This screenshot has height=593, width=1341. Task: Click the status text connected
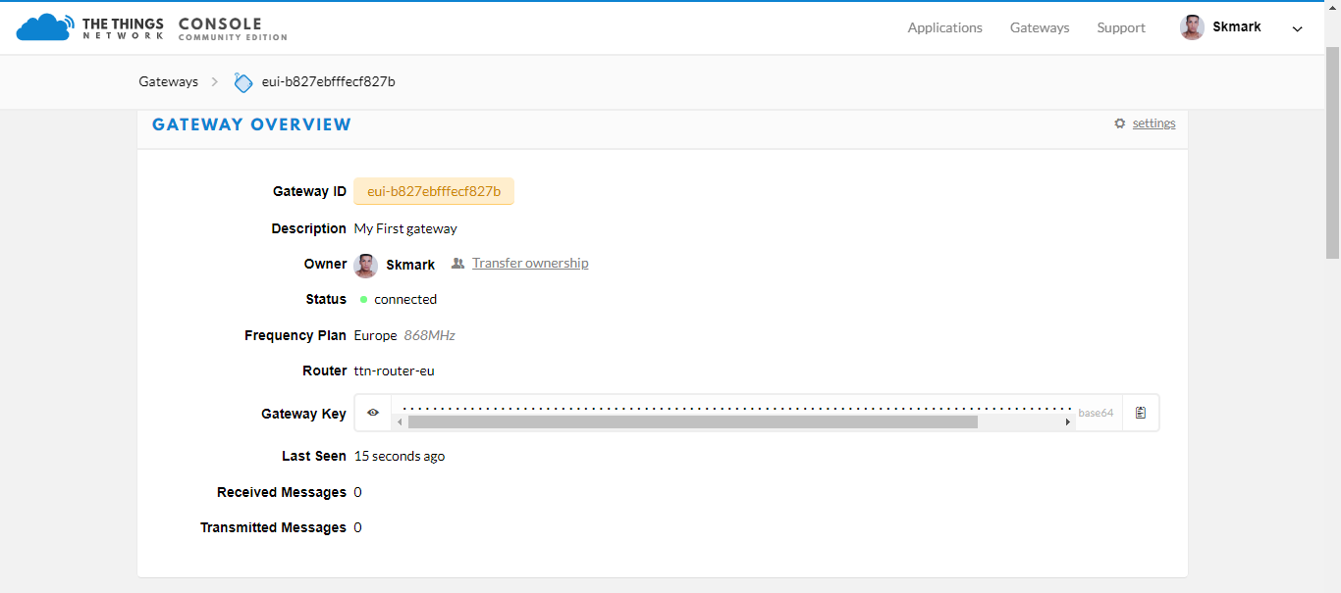(x=405, y=299)
